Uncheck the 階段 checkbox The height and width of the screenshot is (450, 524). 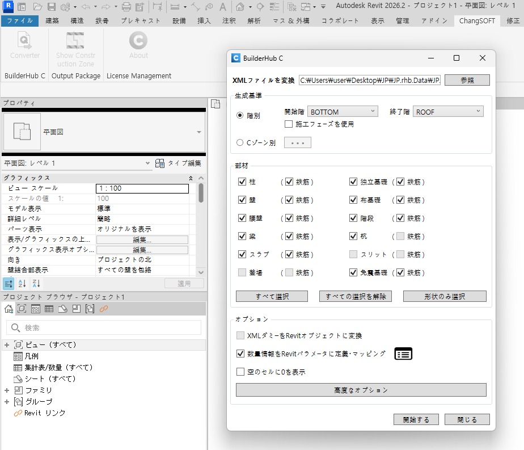pos(353,218)
